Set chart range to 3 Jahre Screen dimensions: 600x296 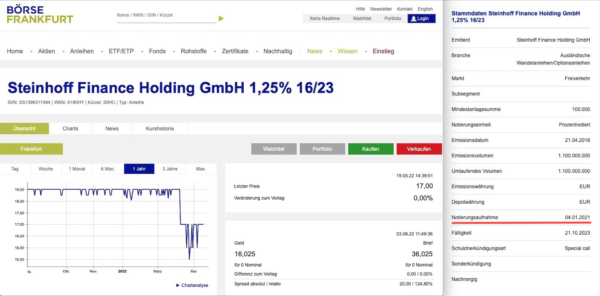coord(170,169)
